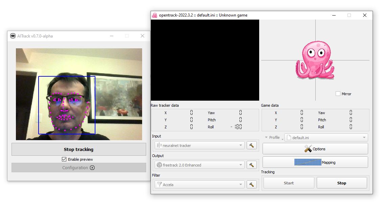Open the Accela filter dropdown
Viewport: 382px width, 205px height.
click(199, 185)
